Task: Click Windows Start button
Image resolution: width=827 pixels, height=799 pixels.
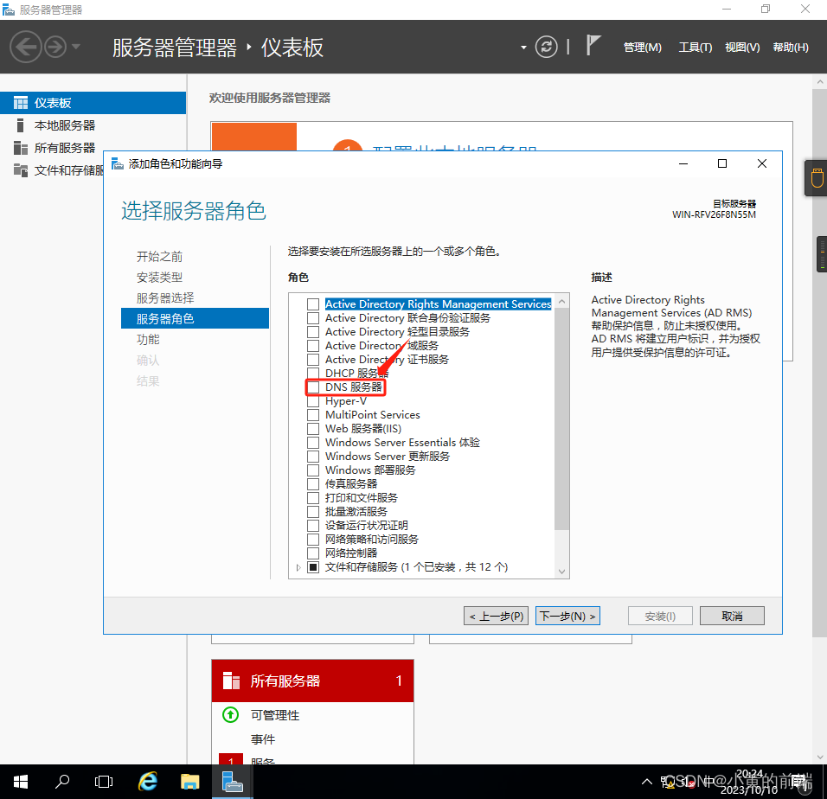Action: (21, 782)
